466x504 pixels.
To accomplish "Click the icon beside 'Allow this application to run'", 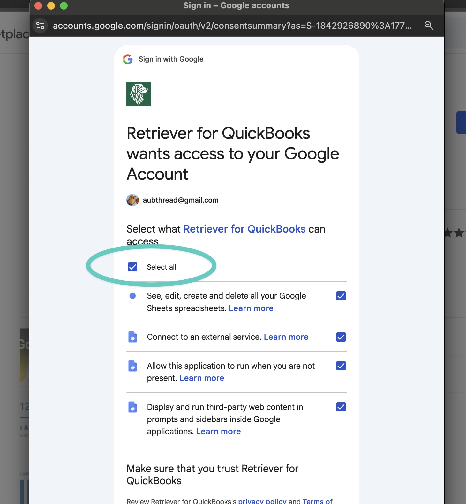I will 132,366.
